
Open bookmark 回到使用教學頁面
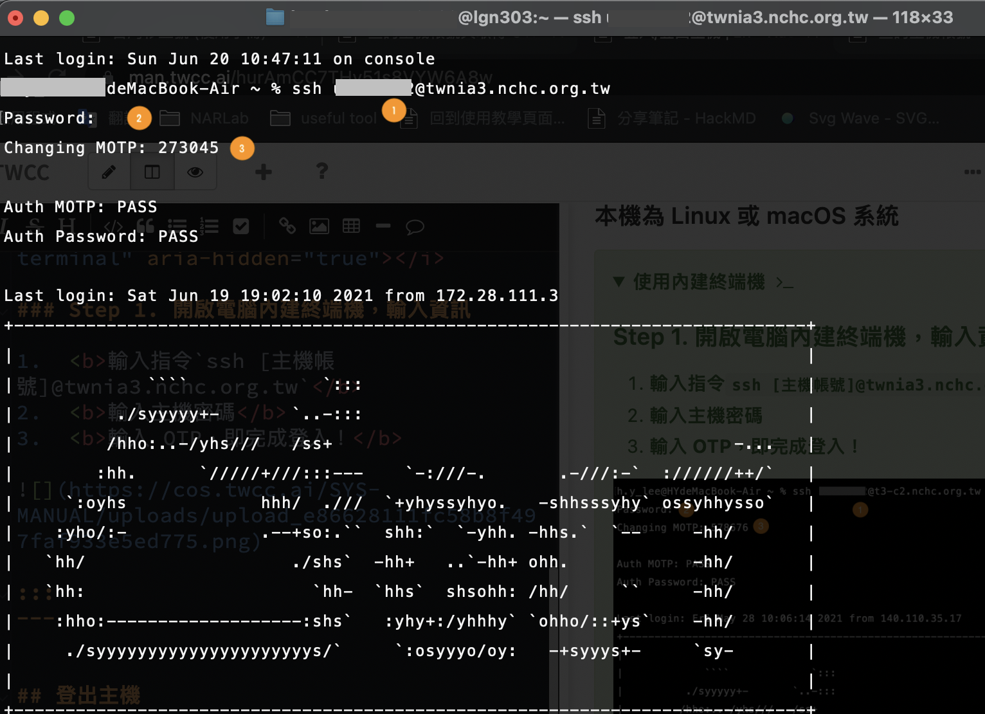[483, 118]
